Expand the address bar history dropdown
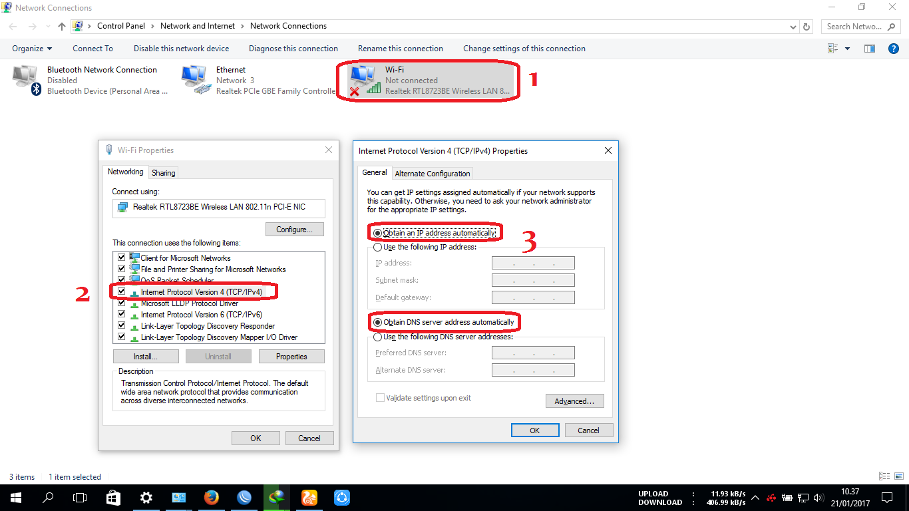Screen dimensions: 909x511 793,27
